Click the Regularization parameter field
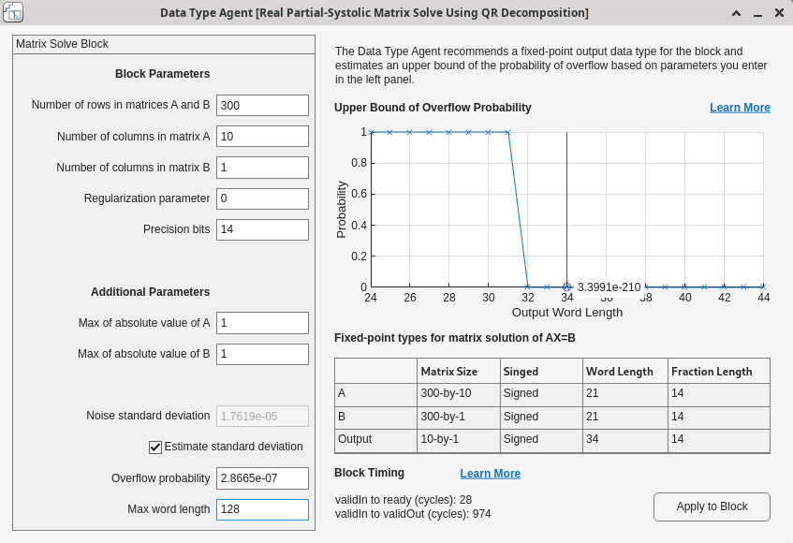The width and height of the screenshot is (793, 543). click(262, 198)
